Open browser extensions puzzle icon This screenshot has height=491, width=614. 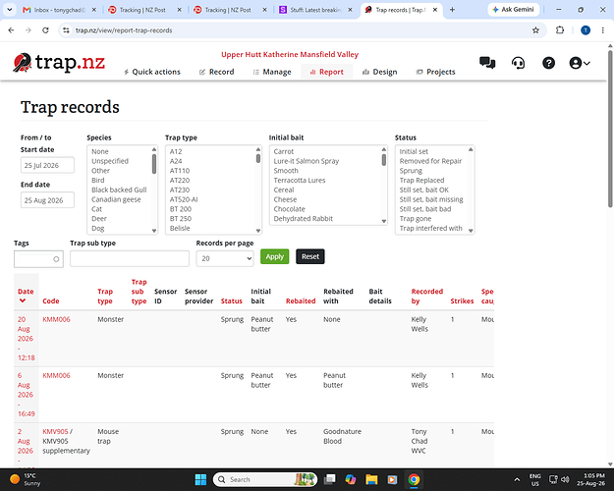coord(560,30)
